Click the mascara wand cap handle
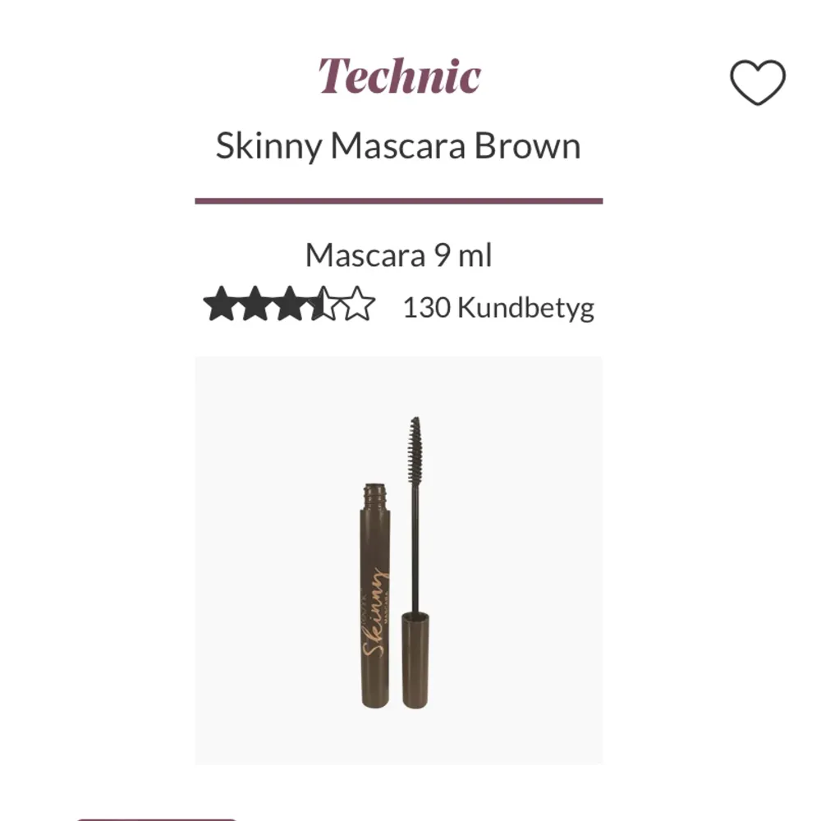Viewport: 821px width, 821px height. [x=417, y=661]
